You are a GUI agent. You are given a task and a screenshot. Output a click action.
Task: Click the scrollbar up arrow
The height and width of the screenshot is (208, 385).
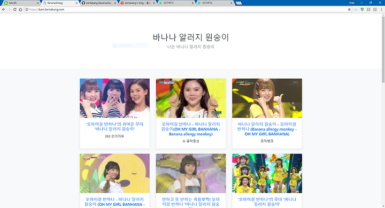tap(383, 15)
